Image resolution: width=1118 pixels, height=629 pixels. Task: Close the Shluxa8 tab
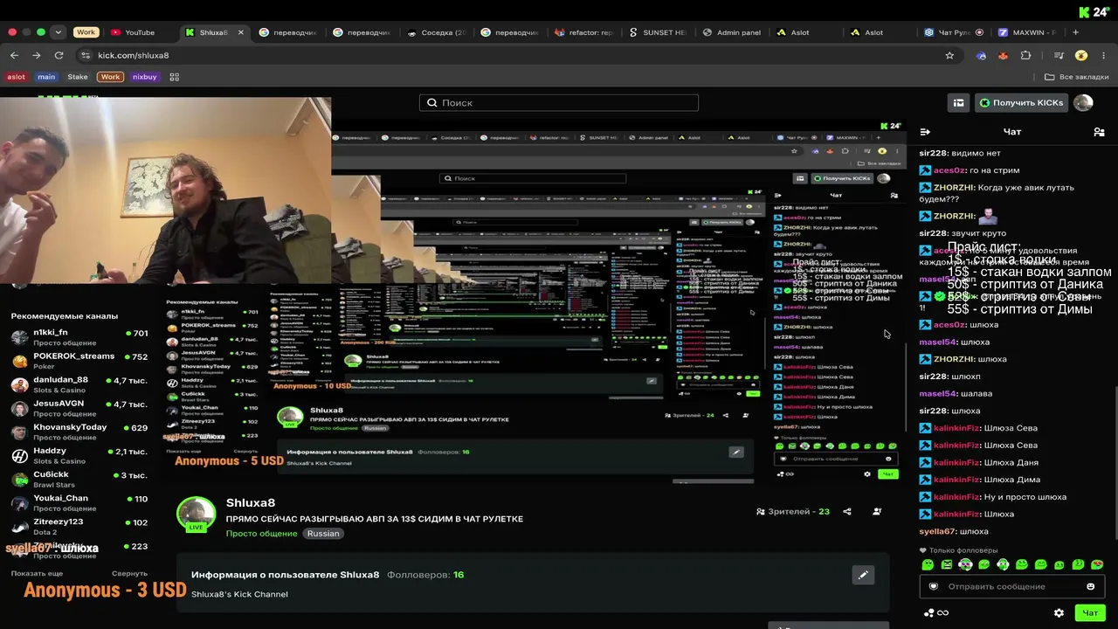click(241, 32)
